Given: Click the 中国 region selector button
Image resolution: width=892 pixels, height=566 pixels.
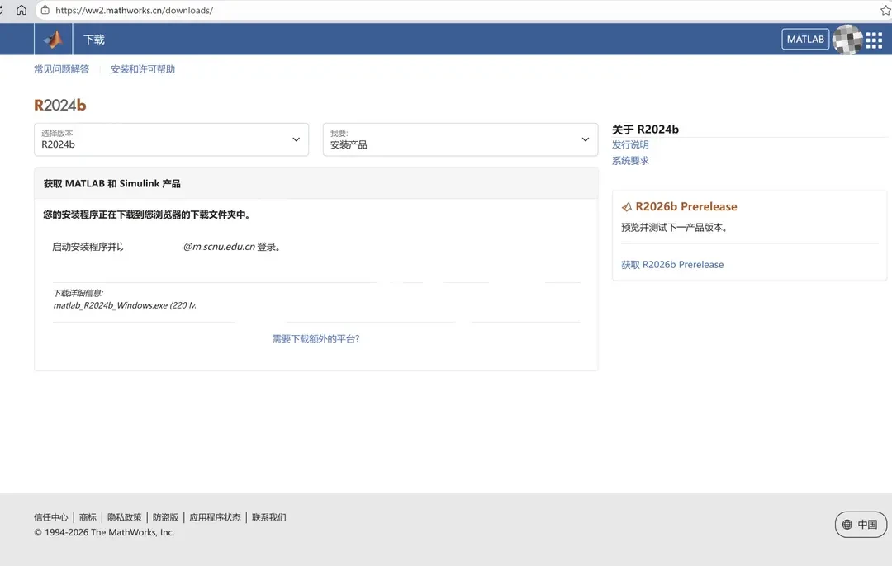Looking at the screenshot, I should point(861,525).
